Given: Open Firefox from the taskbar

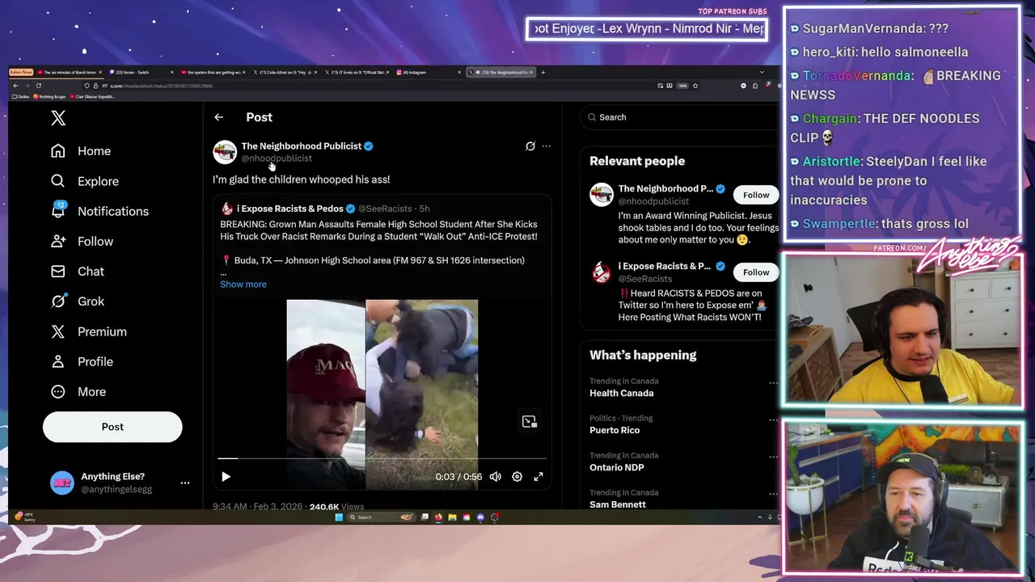Looking at the screenshot, I should coord(438,517).
